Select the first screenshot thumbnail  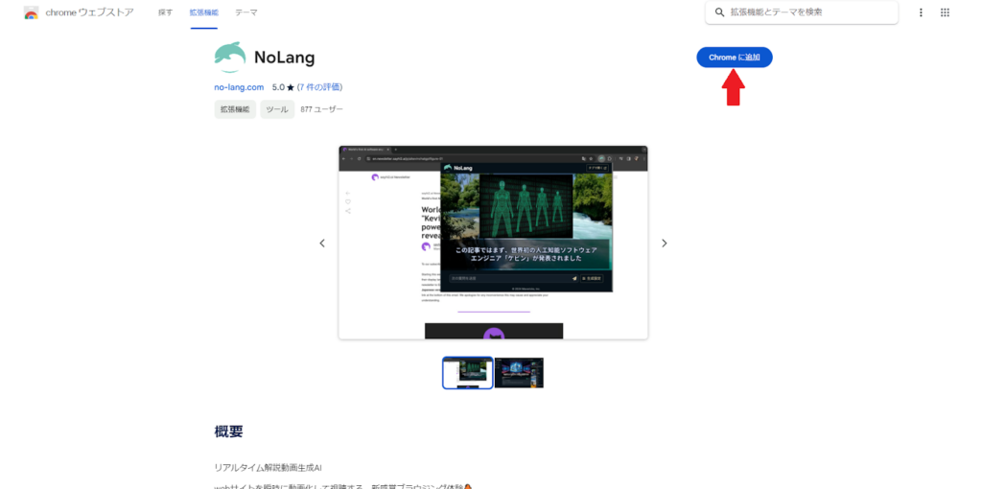tap(468, 373)
